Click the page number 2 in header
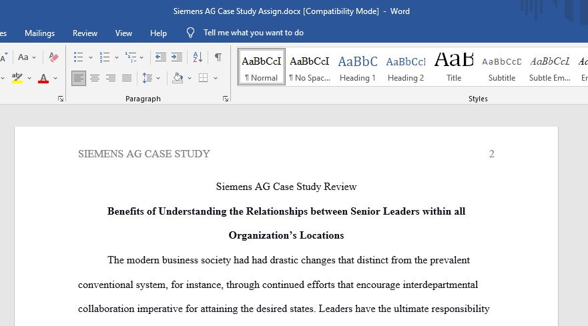Screen dimensions: 588x326 coord(492,154)
